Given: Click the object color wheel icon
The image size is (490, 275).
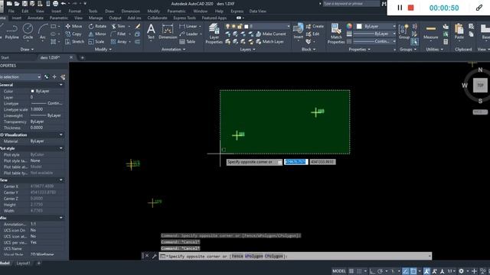Looking at the screenshot, I should click(x=349, y=26).
